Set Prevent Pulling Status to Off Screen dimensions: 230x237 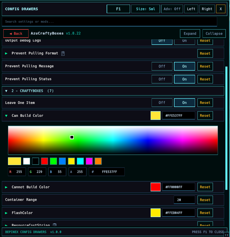pyautogui.click(x=162, y=79)
